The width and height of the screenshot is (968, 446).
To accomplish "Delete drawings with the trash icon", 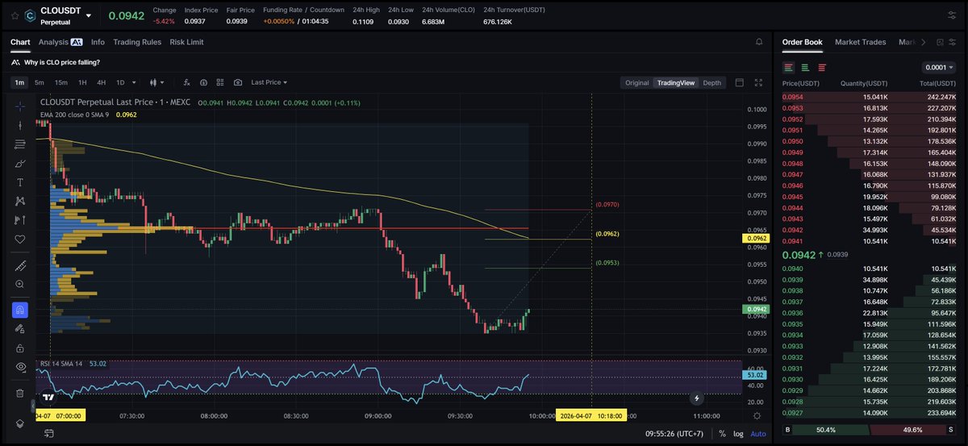I will [x=20, y=393].
